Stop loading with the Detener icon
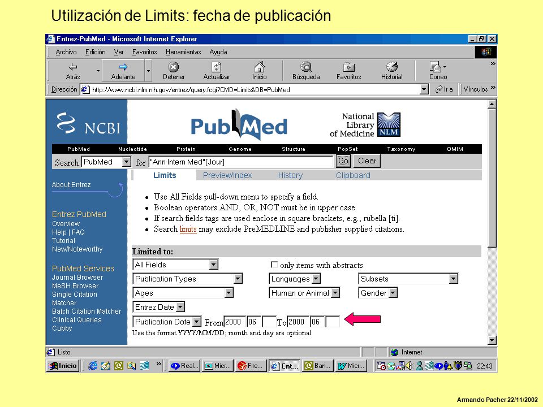The height and width of the screenshot is (407, 543). coord(174,67)
